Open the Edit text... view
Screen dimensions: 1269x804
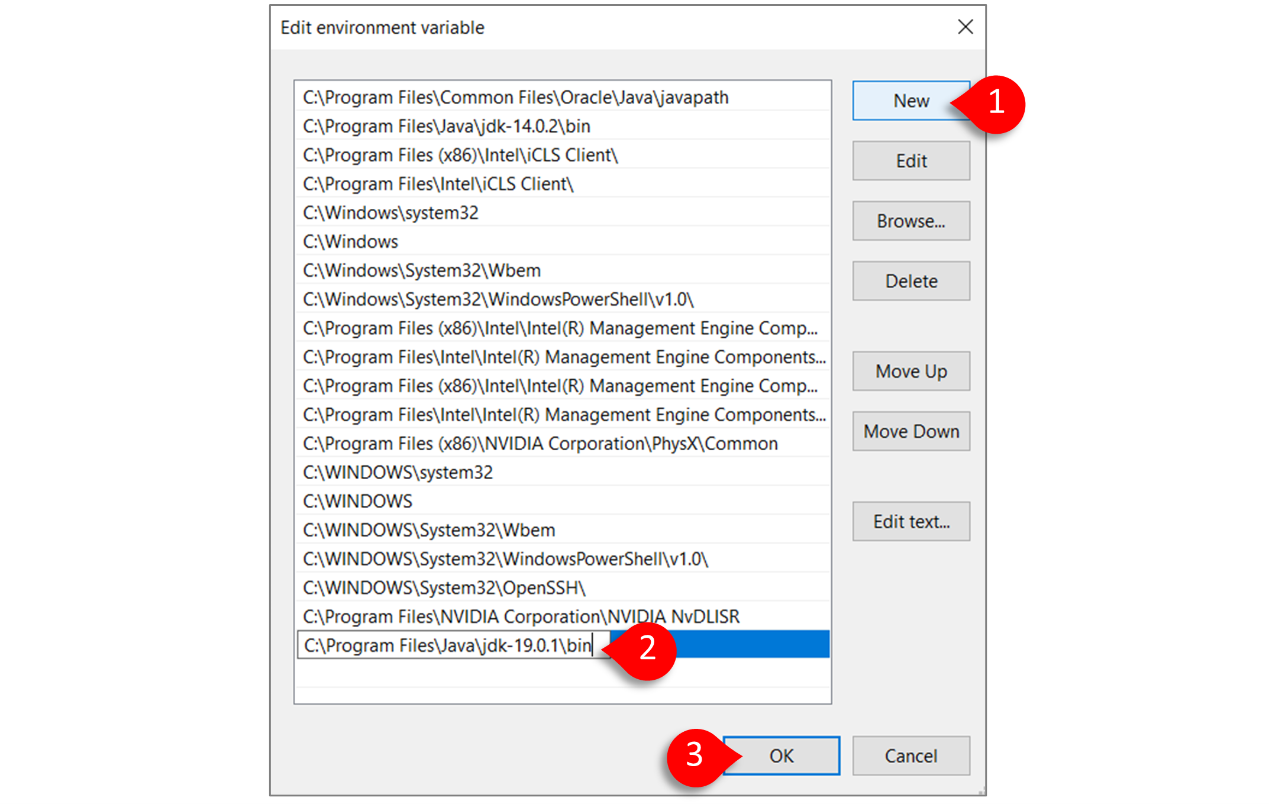point(910,522)
